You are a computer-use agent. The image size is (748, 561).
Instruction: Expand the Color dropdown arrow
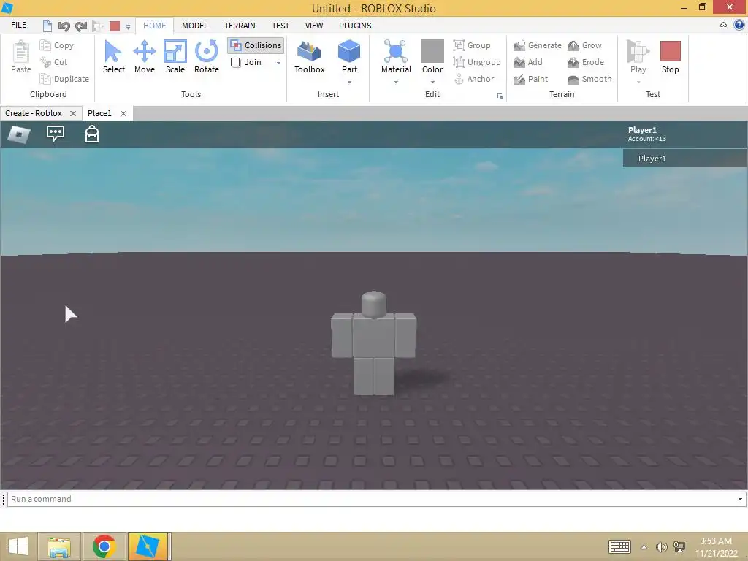click(432, 82)
